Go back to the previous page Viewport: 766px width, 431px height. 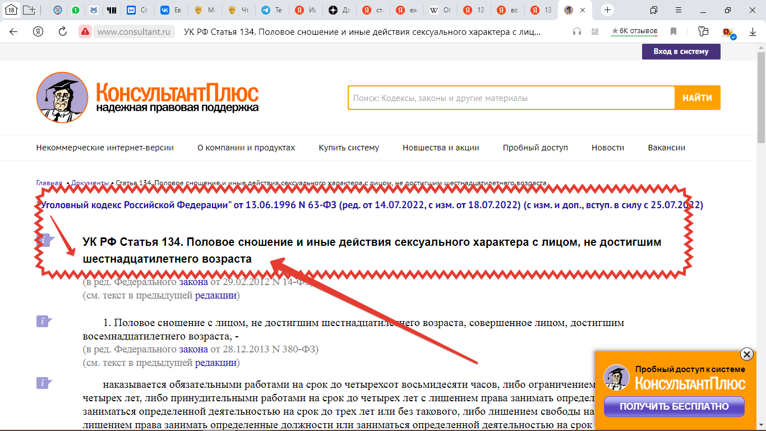click(13, 32)
